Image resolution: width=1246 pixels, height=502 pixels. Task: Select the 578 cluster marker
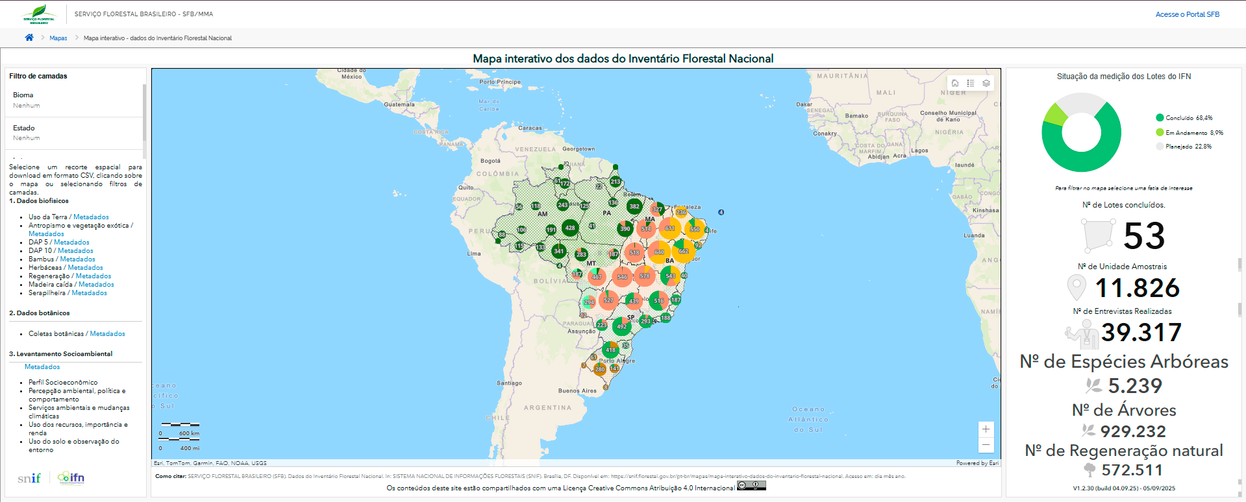point(645,276)
